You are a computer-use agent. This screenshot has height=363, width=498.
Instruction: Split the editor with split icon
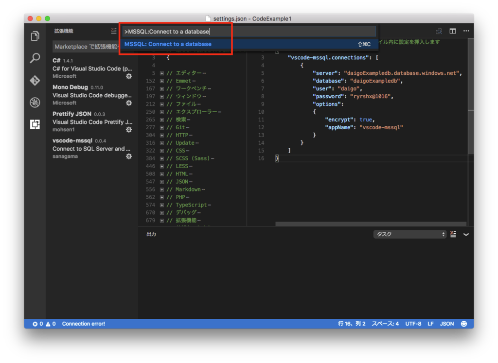(x=453, y=31)
